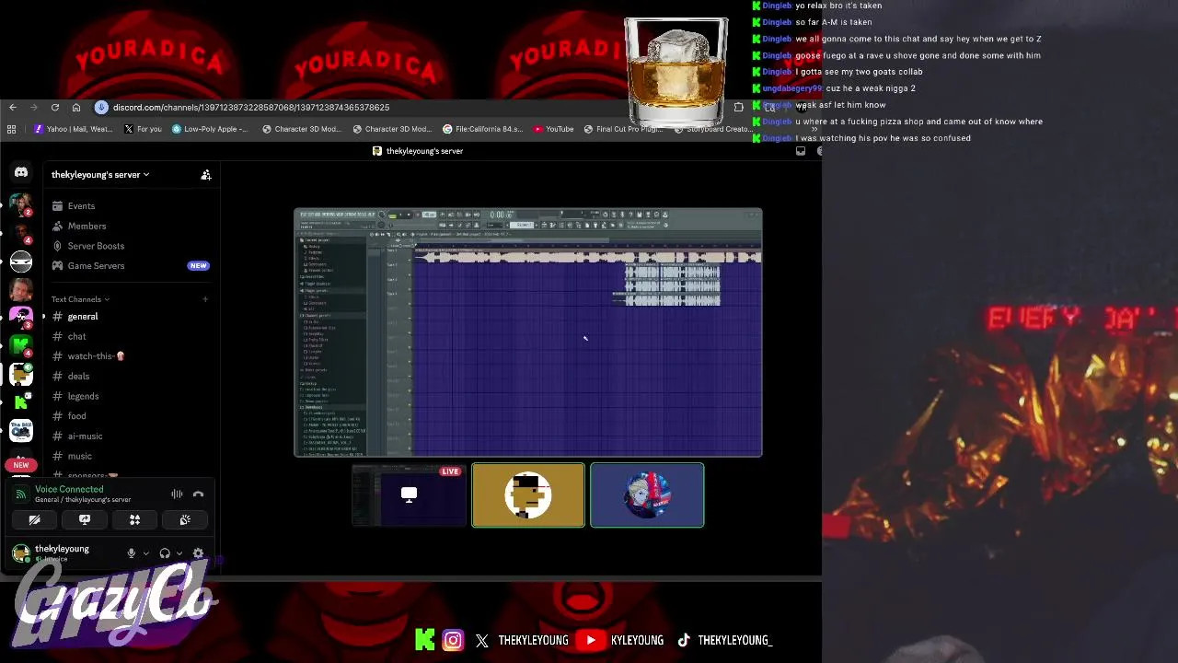Select the LIVE screen share tile
Screen dimensions: 1178x663
click(x=410, y=495)
